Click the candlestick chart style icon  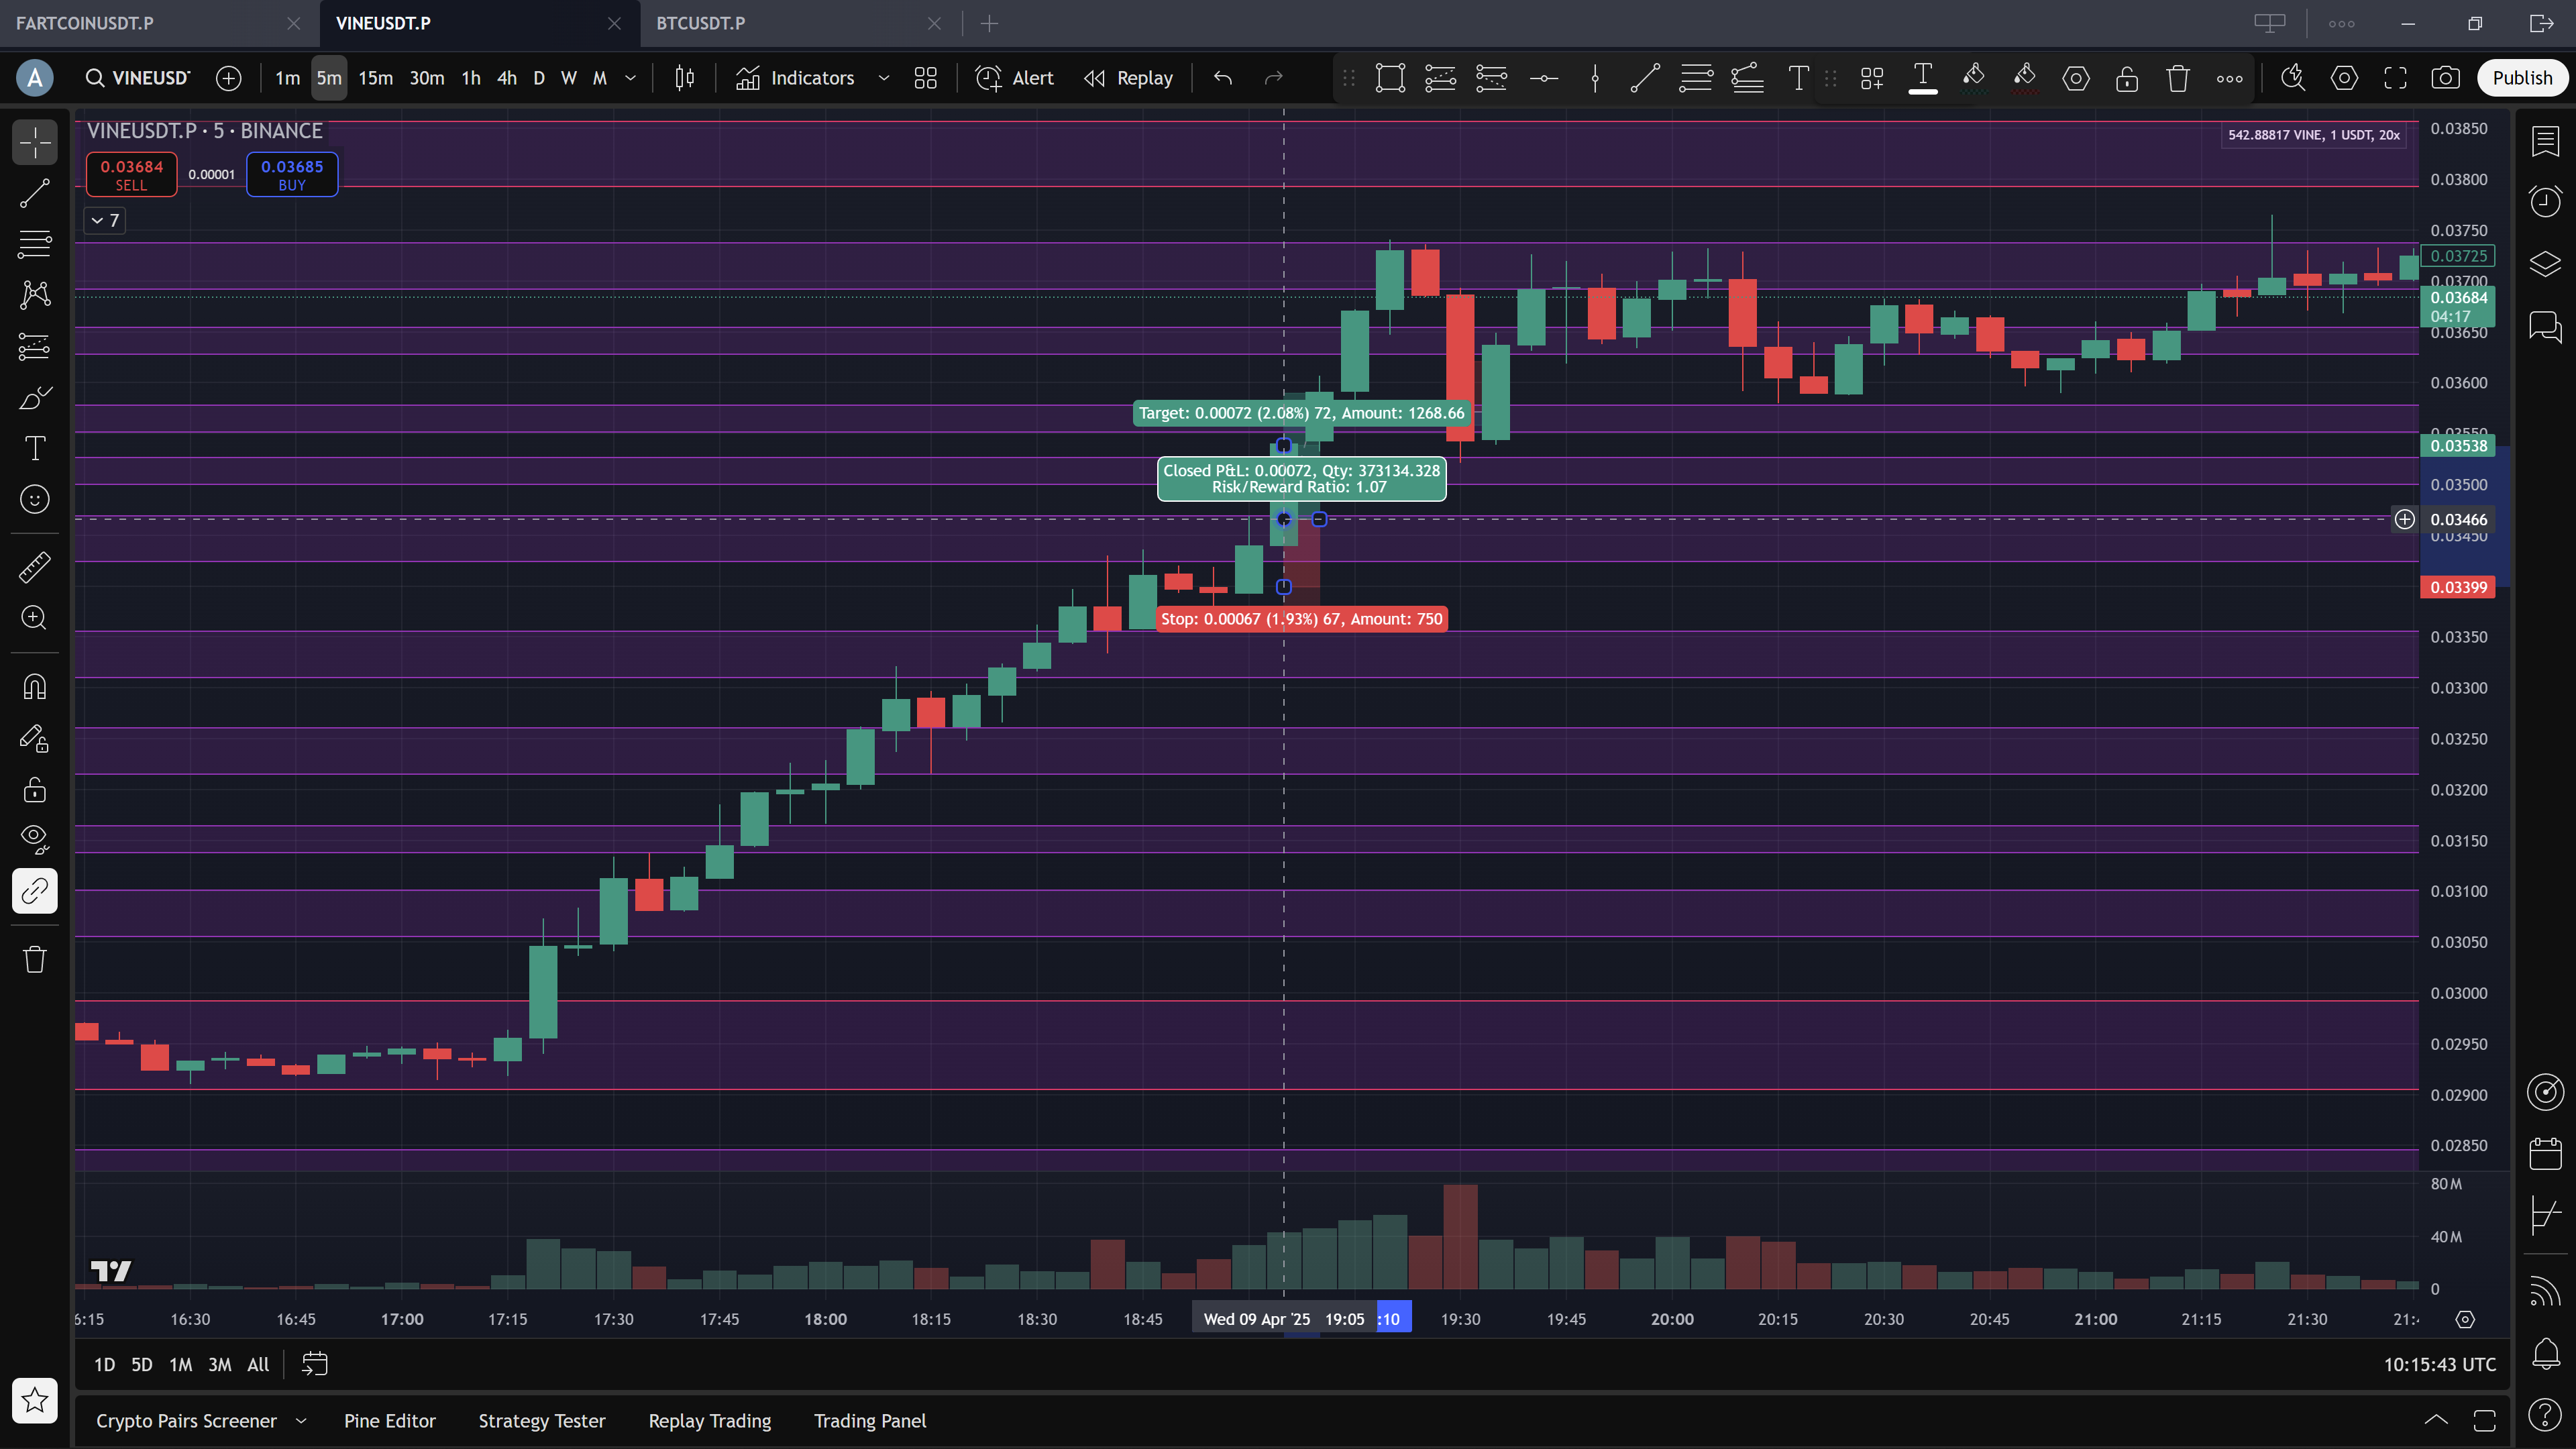(x=684, y=78)
